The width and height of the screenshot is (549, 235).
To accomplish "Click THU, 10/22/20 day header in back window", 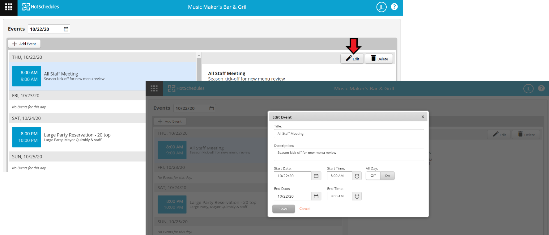I will click(x=103, y=57).
